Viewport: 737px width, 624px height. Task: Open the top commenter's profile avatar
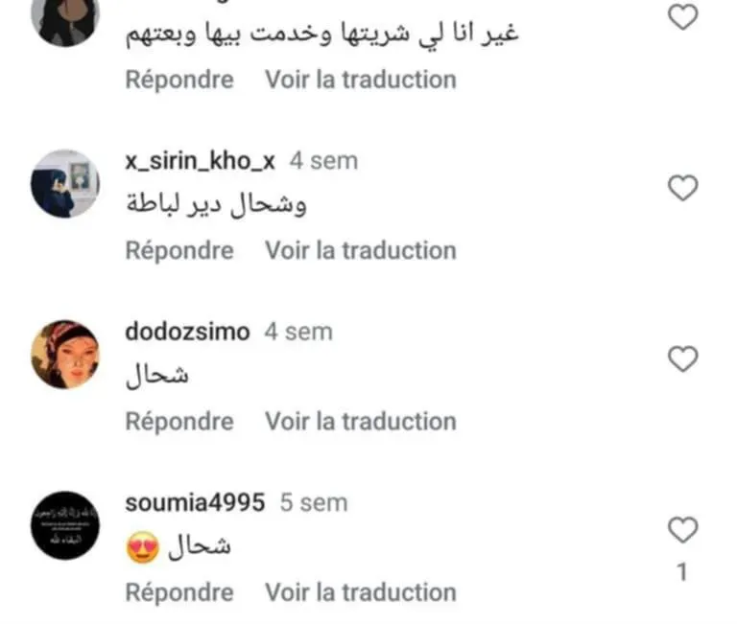point(65,19)
